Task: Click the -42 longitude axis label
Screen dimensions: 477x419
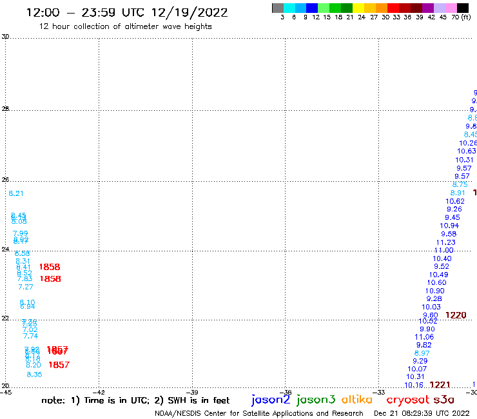Action: (x=99, y=393)
